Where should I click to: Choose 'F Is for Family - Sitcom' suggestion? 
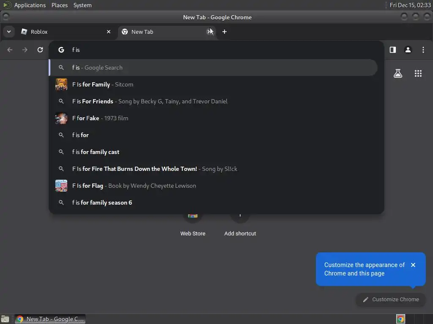tap(213, 84)
